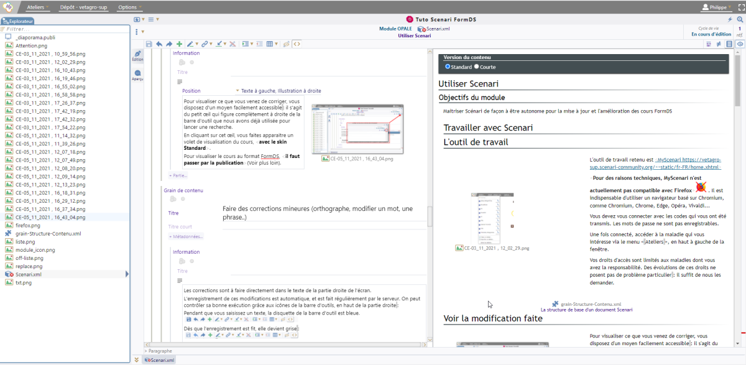Select grain-Structure-Contenu.xml in explorer

(48, 233)
